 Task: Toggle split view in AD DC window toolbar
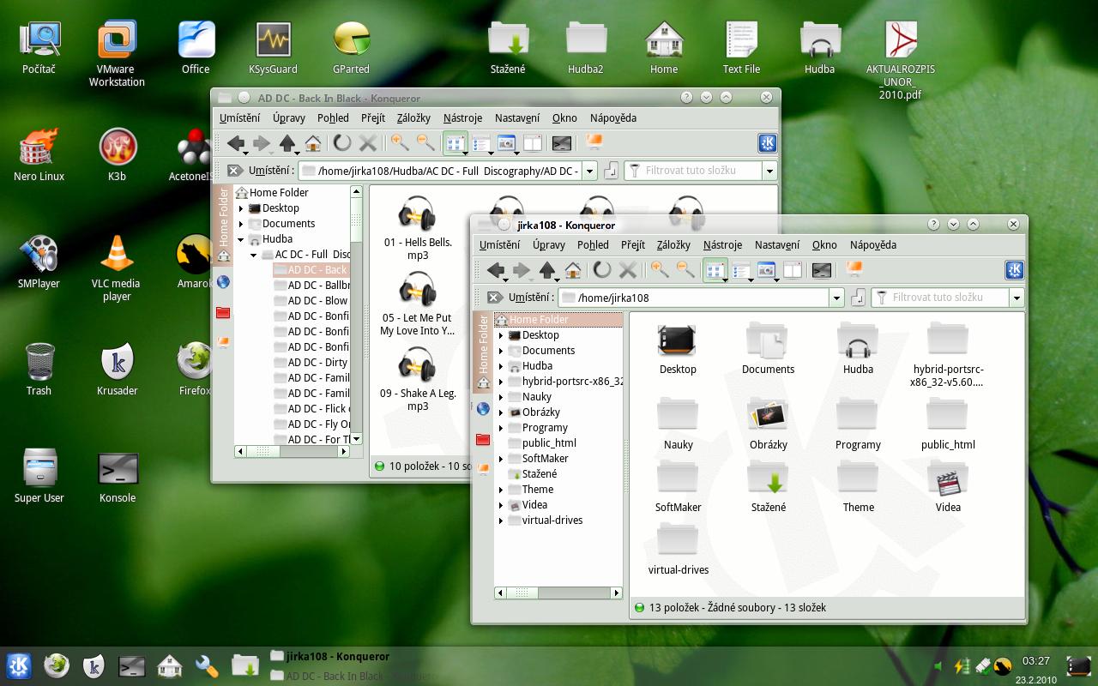(532, 143)
